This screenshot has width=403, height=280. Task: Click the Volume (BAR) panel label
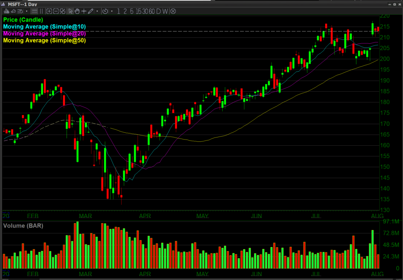[23, 226]
